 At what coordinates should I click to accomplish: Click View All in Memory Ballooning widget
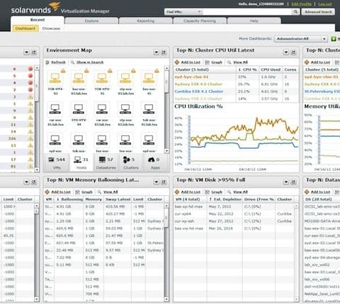click(108, 192)
